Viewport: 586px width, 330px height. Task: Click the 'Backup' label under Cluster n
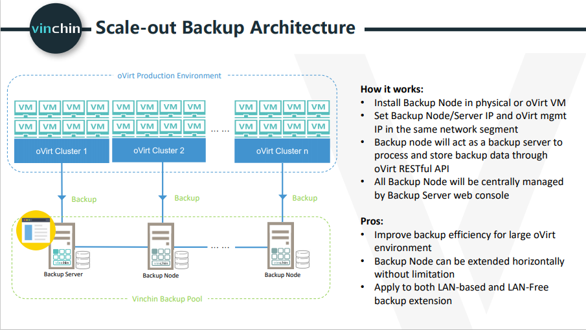(305, 198)
